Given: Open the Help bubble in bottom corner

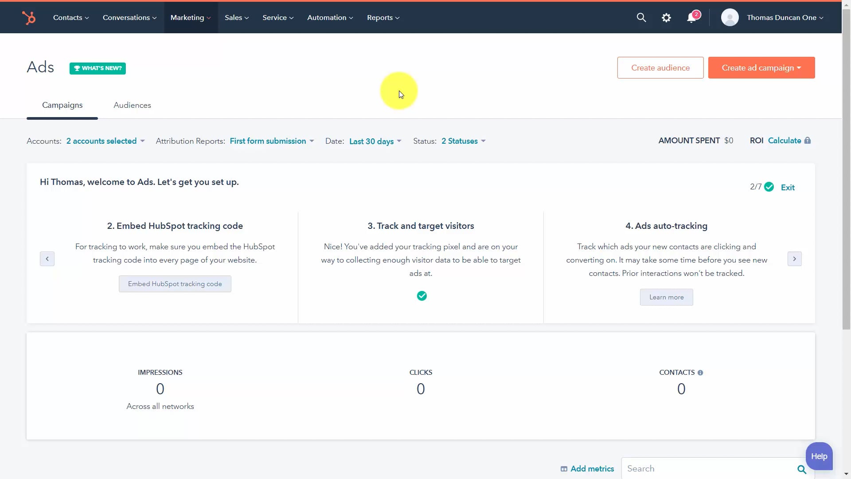Looking at the screenshot, I should pyautogui.click(x=820, y=456).
